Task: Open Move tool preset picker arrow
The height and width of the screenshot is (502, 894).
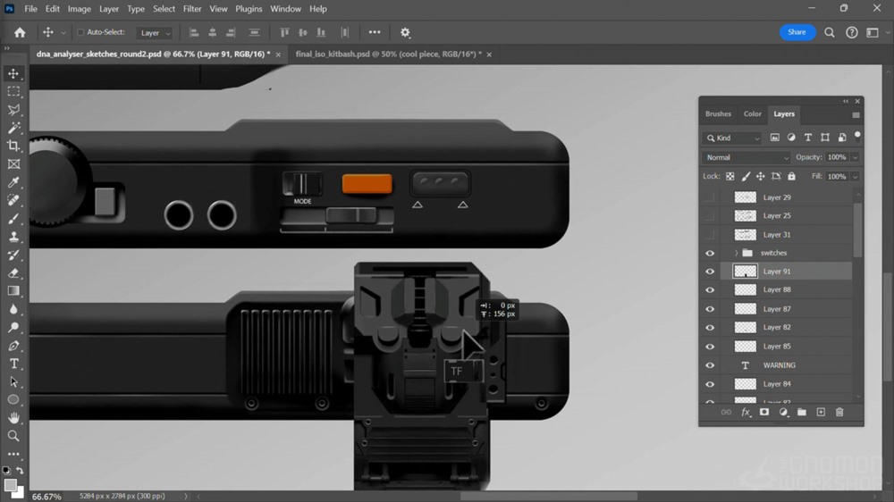Action: [x=63, y=33]
